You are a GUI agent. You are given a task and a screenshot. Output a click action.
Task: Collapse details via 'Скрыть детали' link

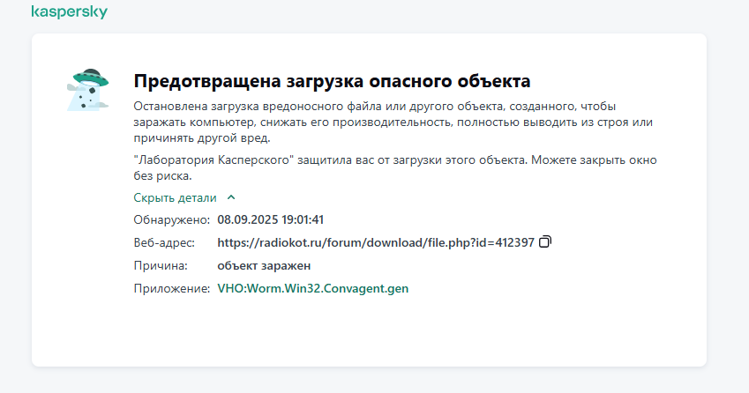(x=175, y=197)
